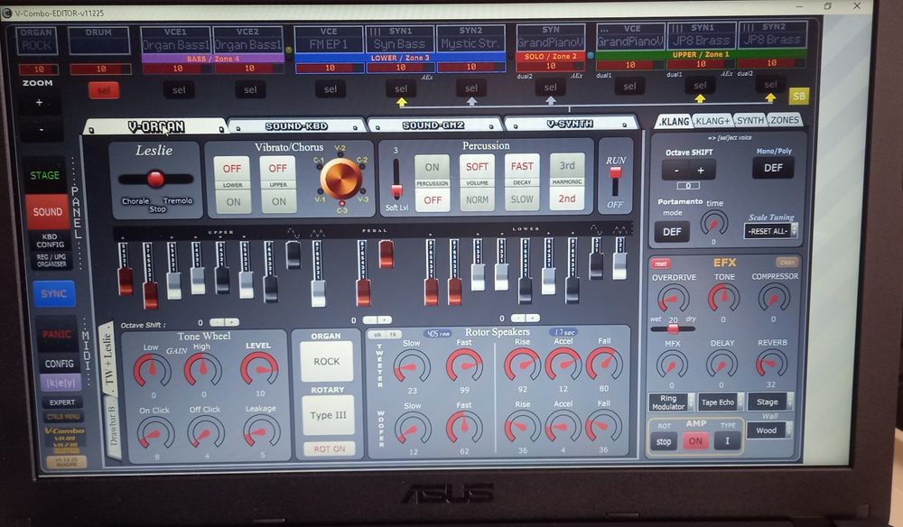Click the STAGE panel button

click(45, 175)
